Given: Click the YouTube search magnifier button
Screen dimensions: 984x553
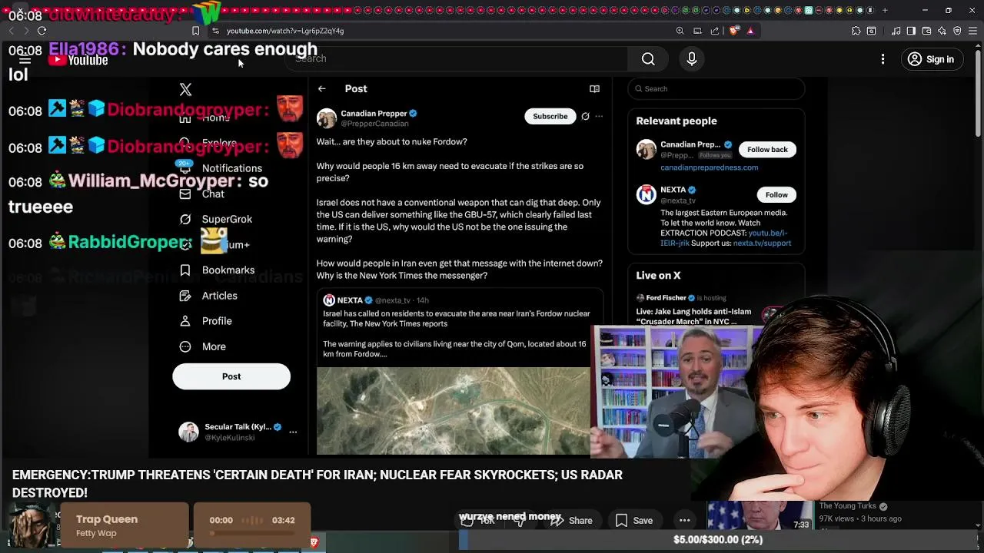Looking at the screenshot, I should click(x=648, y=59).
